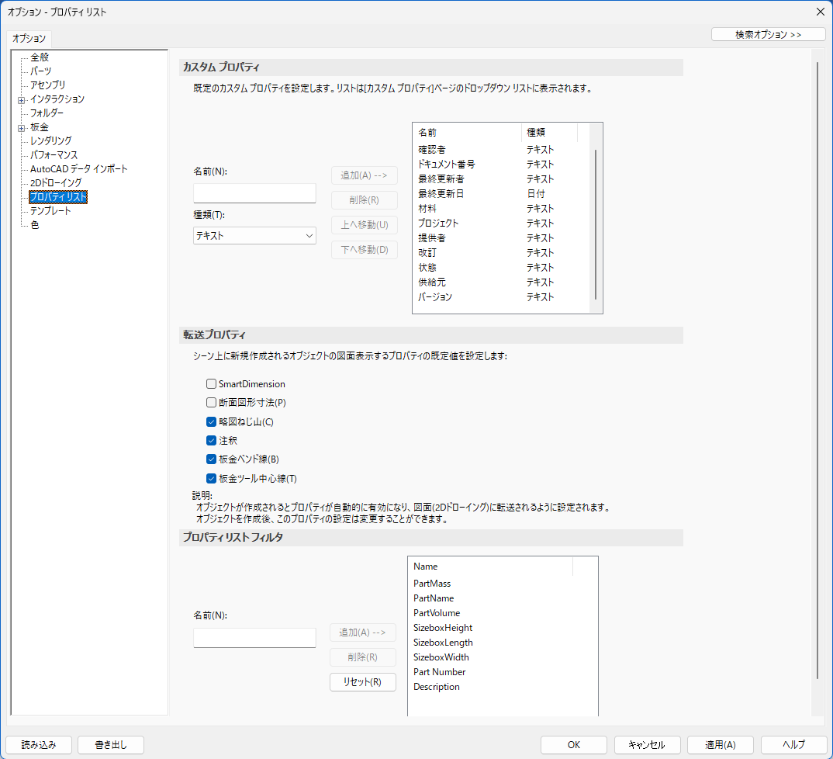Check the 断面図形寸法(P) option

(x=211, y=403)
